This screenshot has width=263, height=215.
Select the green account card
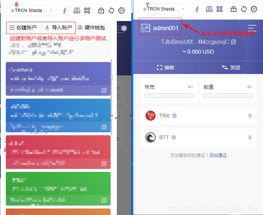click(58, 189)
